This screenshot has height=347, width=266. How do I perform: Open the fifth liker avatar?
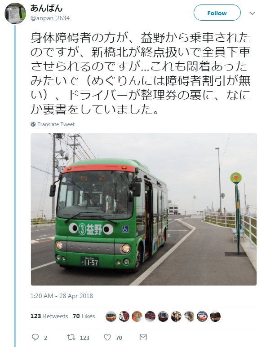[x=163, y=316]
